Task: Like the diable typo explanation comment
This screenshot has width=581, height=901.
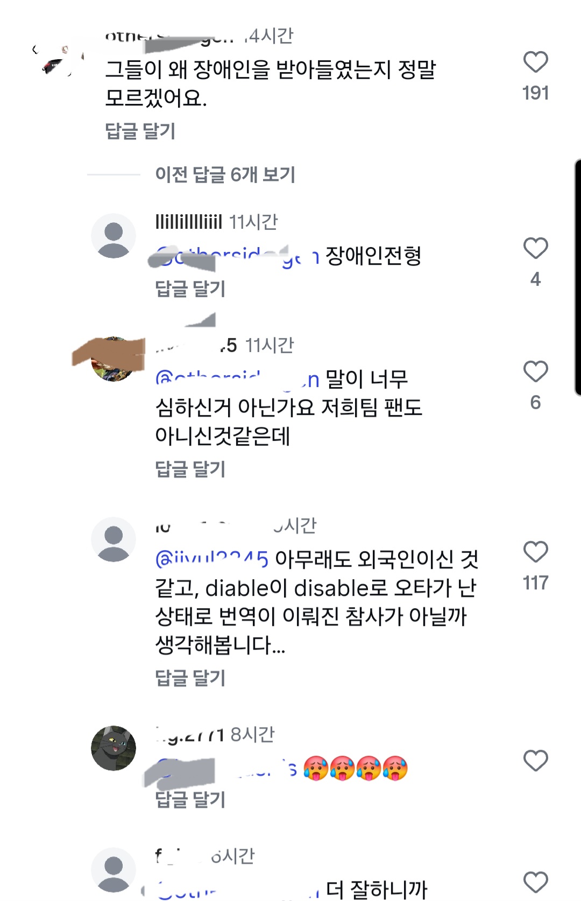Action: click(535, 552)
